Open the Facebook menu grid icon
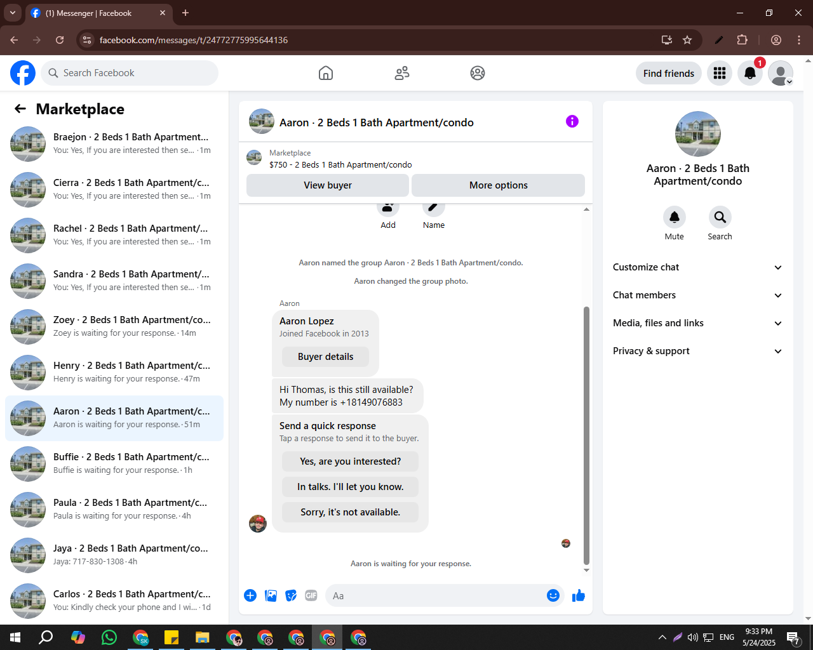 [720, 73]
